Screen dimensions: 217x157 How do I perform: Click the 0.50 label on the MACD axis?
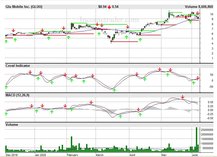(x=210, y=102)
